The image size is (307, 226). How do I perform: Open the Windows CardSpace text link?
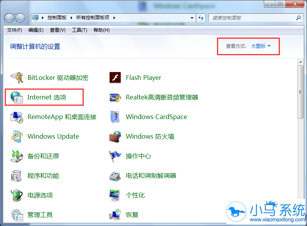tap(156, 117)
